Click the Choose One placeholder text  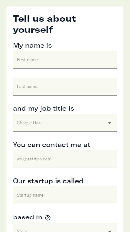click(29, 123)
